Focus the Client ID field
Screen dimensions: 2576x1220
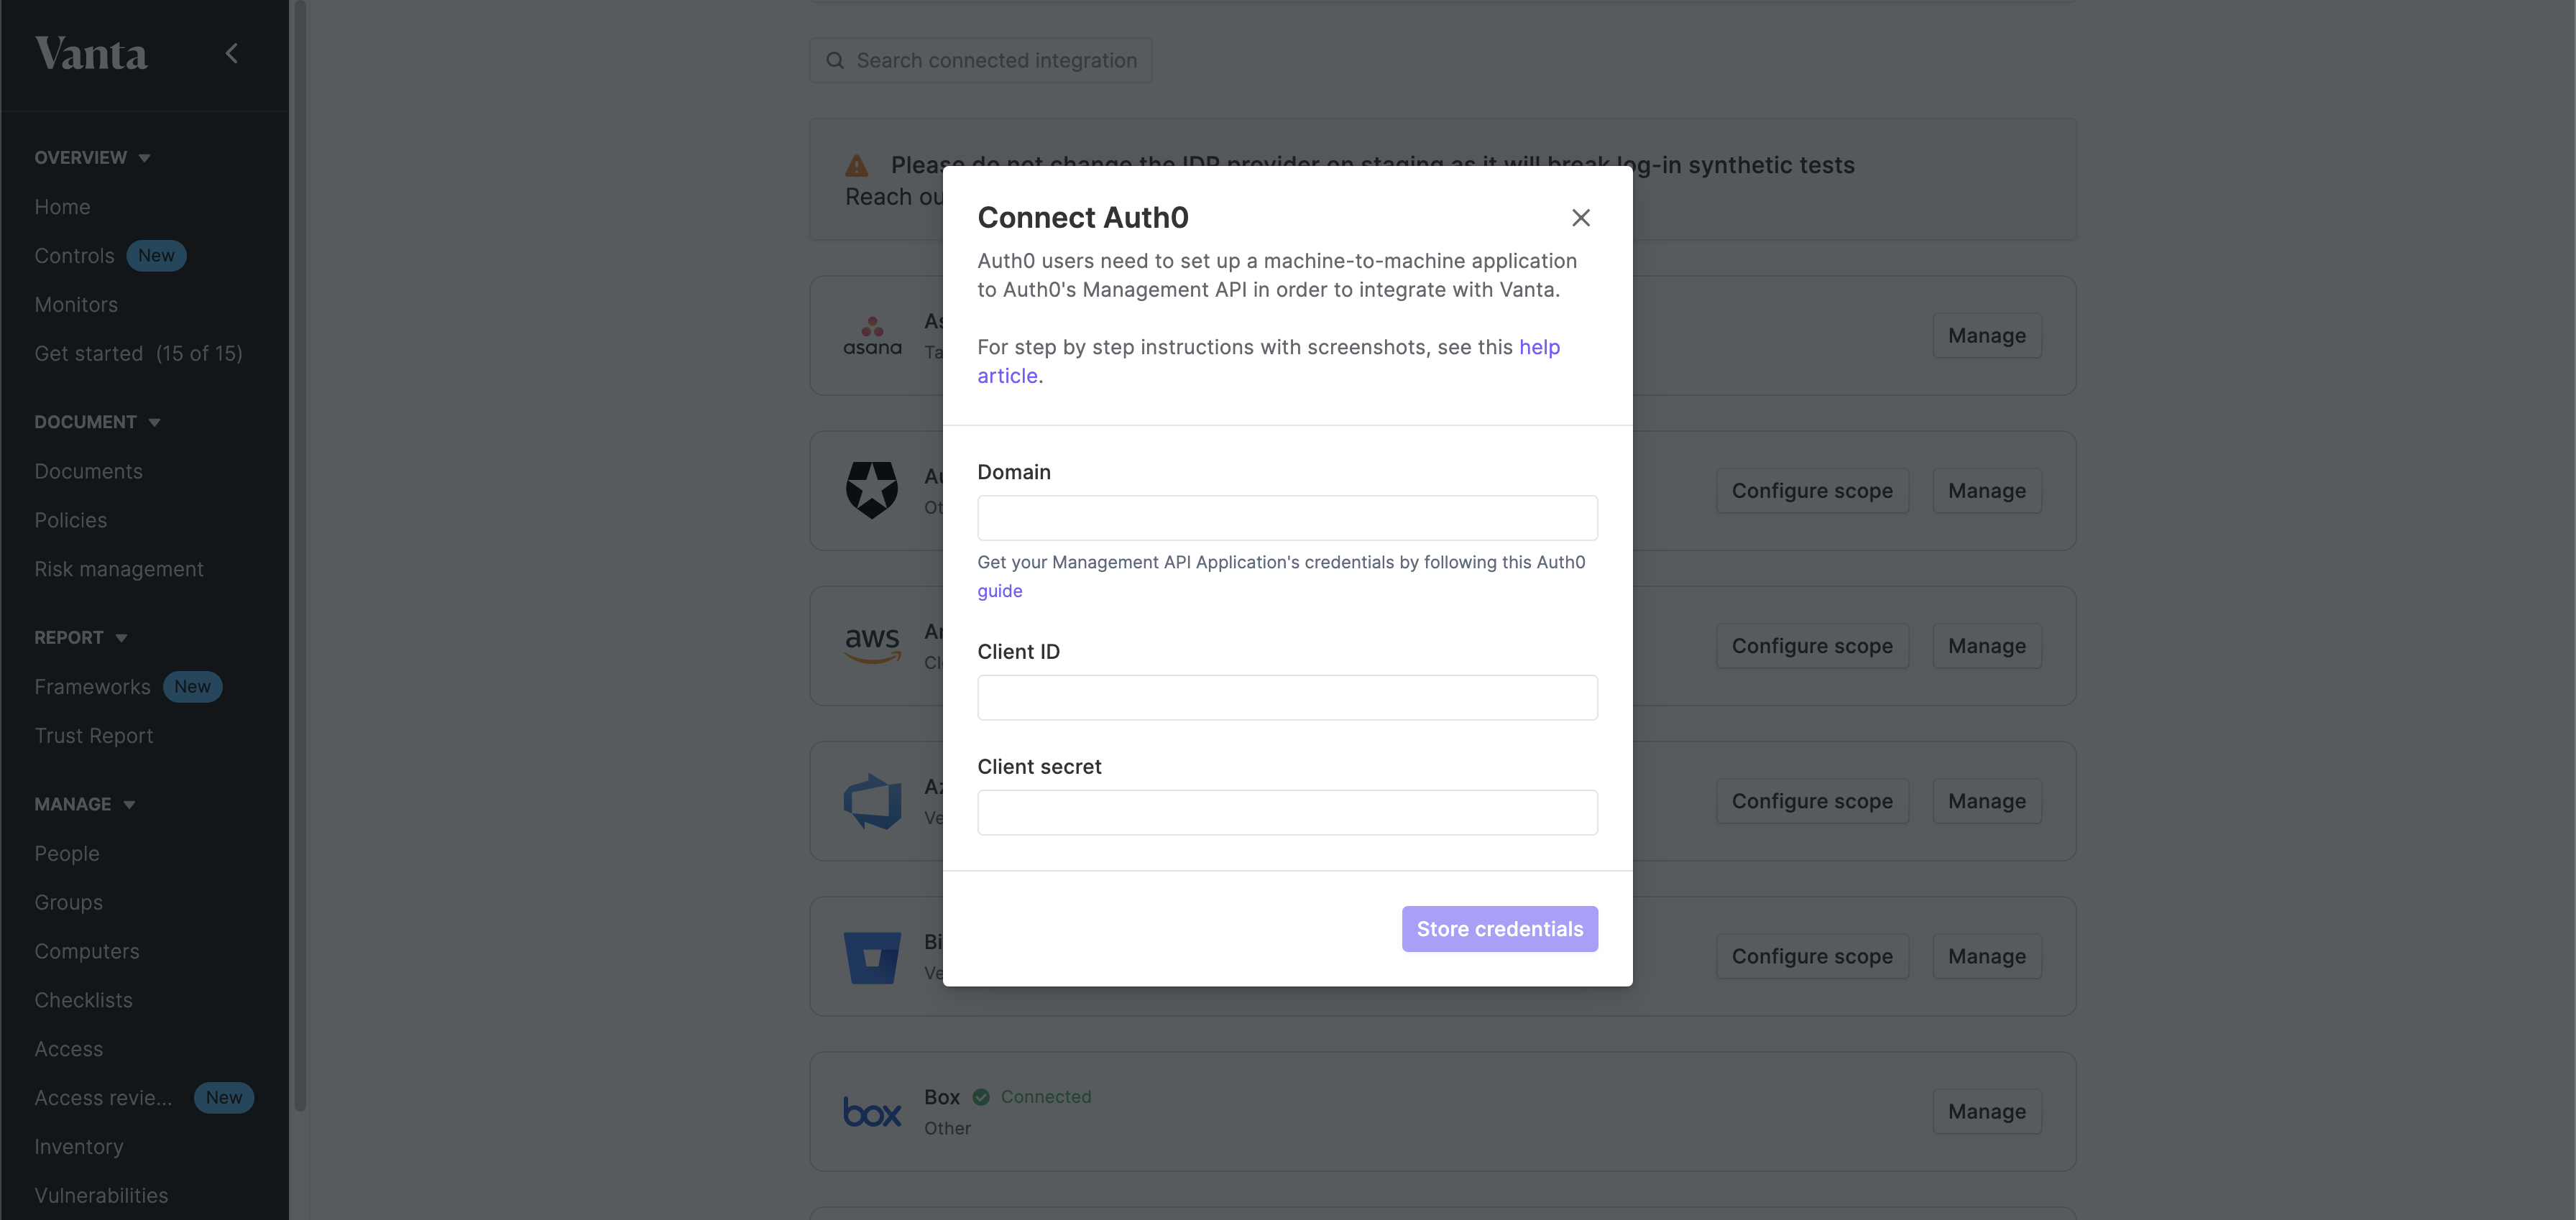pyautogui.click(x=1287, y=698)
